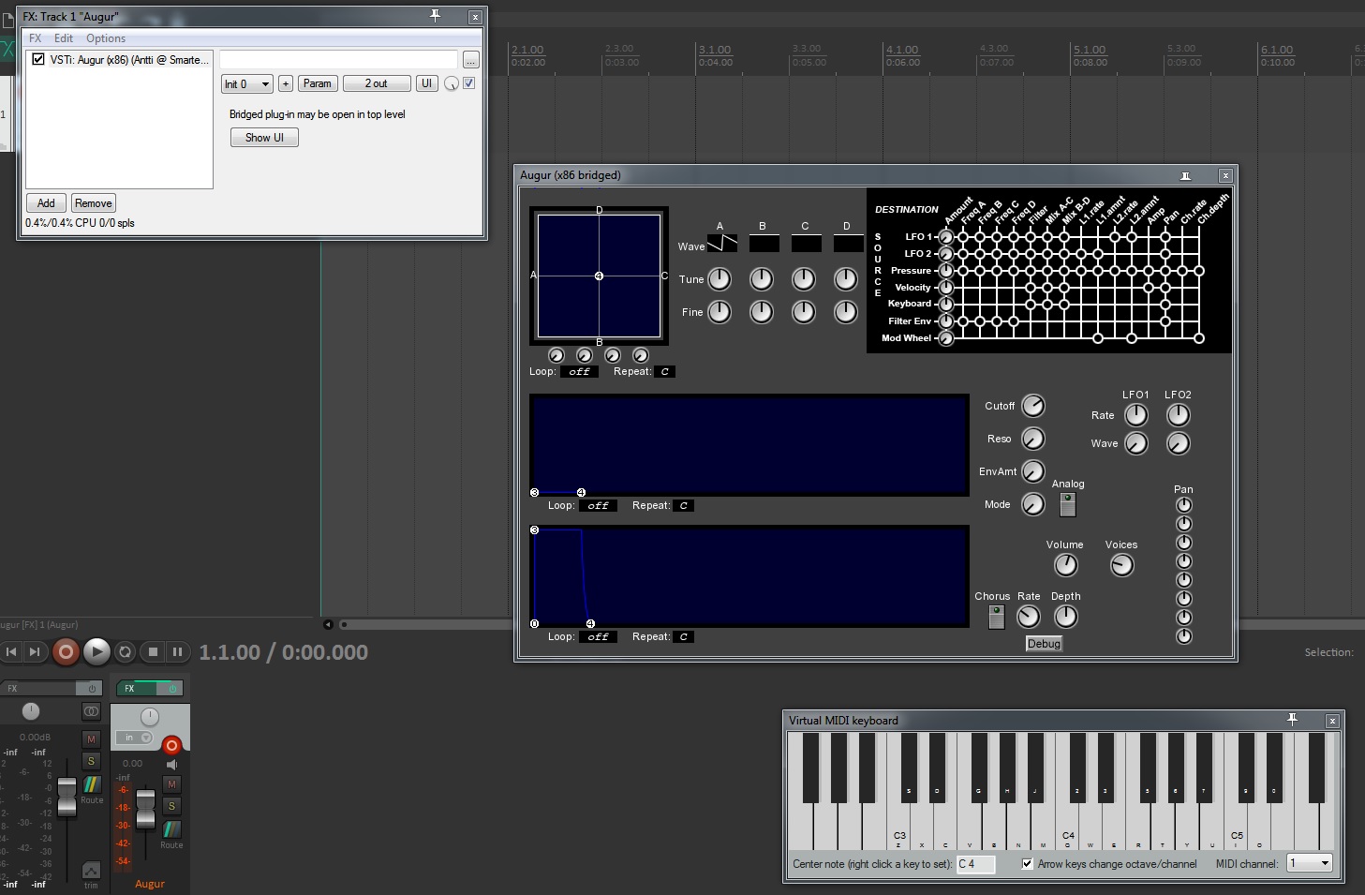Toggle arrow keys change octave/channel checkbox
The image size is (1365, 895).
click(x=1027, y=863)
